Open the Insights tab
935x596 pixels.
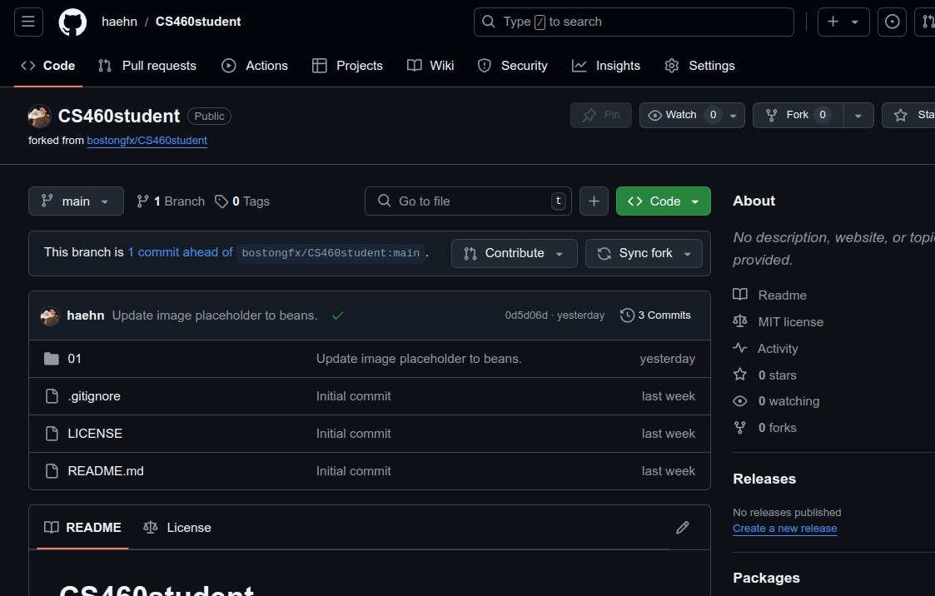tap(606, 66)
